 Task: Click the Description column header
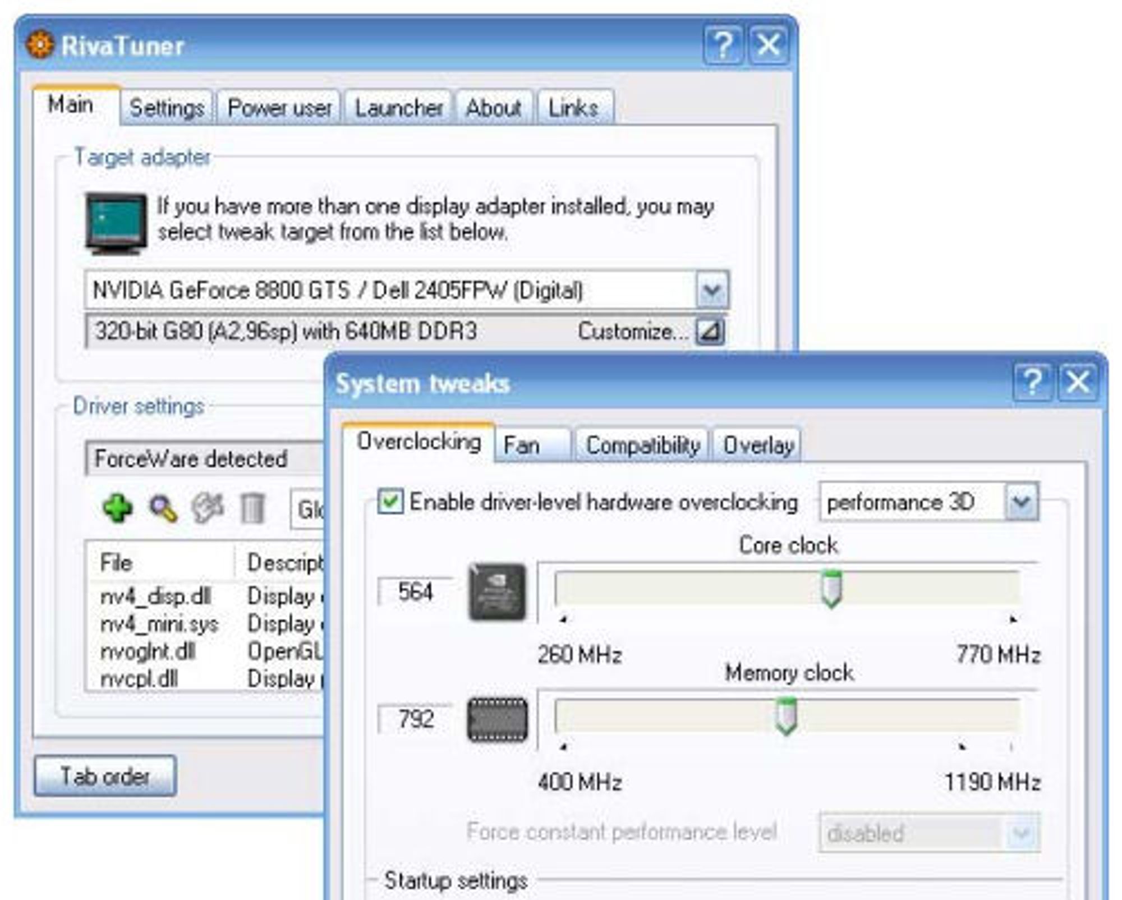pos(280,562)
